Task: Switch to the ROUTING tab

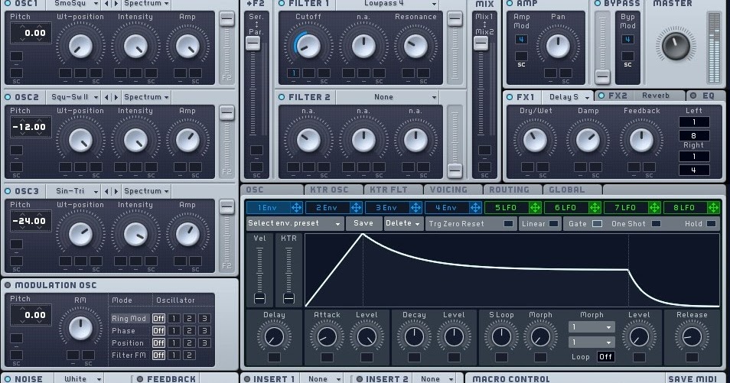Action: tap(513, 190)
